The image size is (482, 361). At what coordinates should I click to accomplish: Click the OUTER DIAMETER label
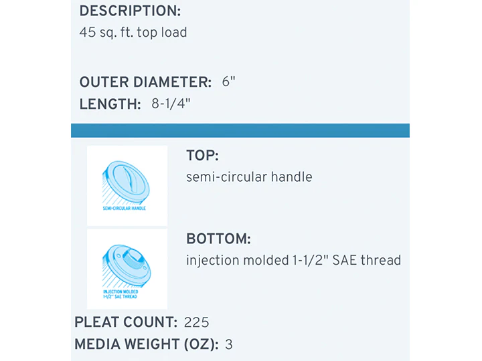[145, 82]
